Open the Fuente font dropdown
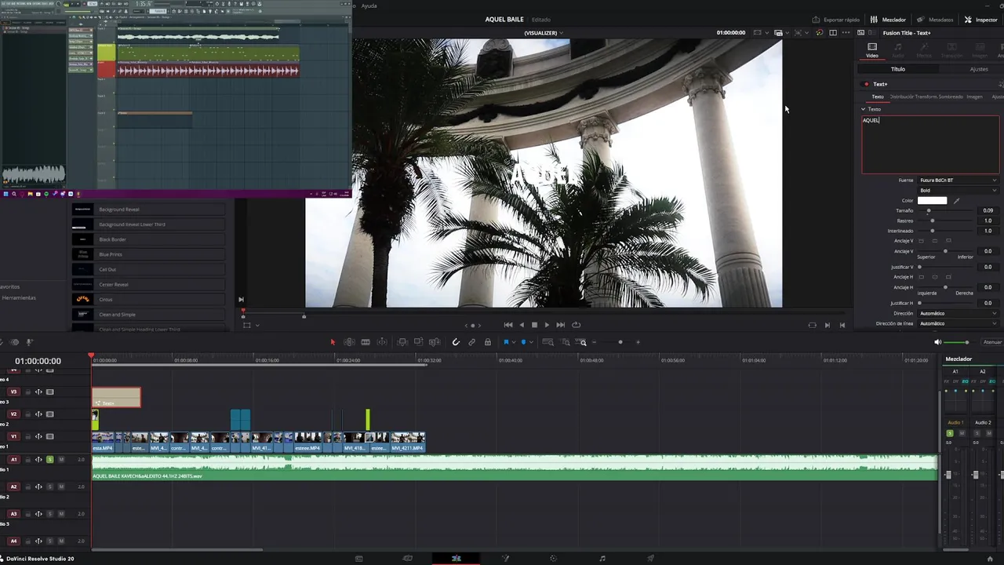 pos(958,180)
